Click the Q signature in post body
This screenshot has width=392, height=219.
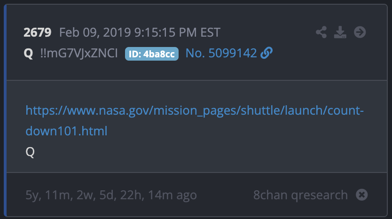pos(30,152)
